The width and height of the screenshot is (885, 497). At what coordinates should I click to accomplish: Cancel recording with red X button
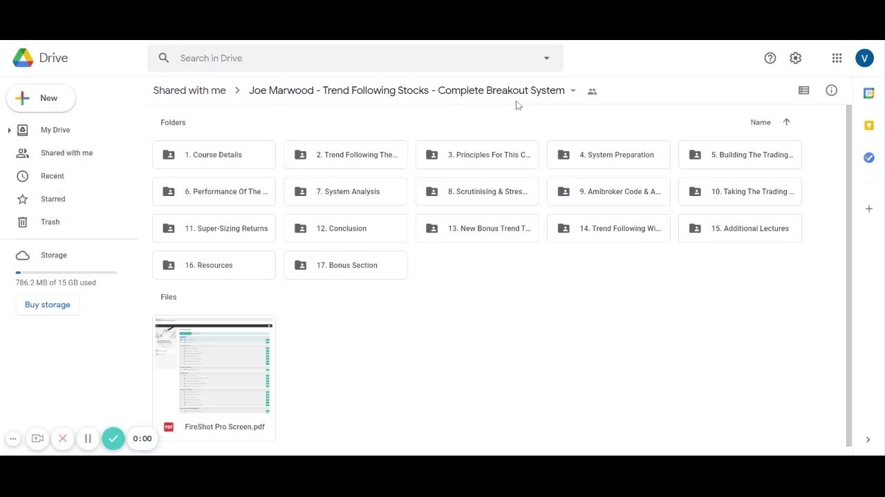click(62, 438)
